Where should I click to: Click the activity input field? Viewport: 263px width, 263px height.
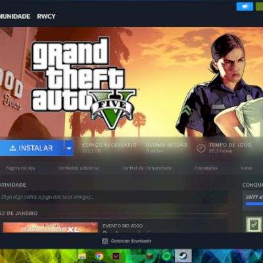point(114,197)
